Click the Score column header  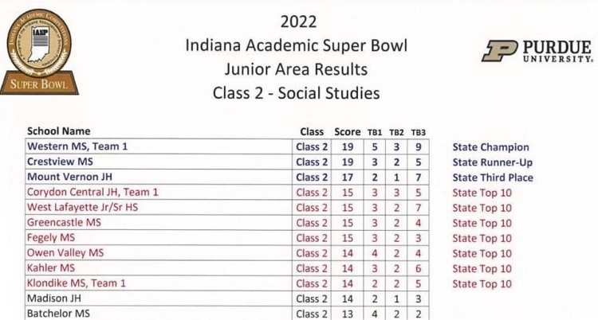pos(348,131)
